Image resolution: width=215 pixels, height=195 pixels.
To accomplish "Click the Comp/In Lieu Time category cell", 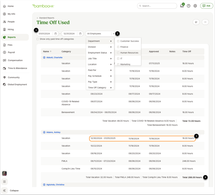I will [71, 169].
